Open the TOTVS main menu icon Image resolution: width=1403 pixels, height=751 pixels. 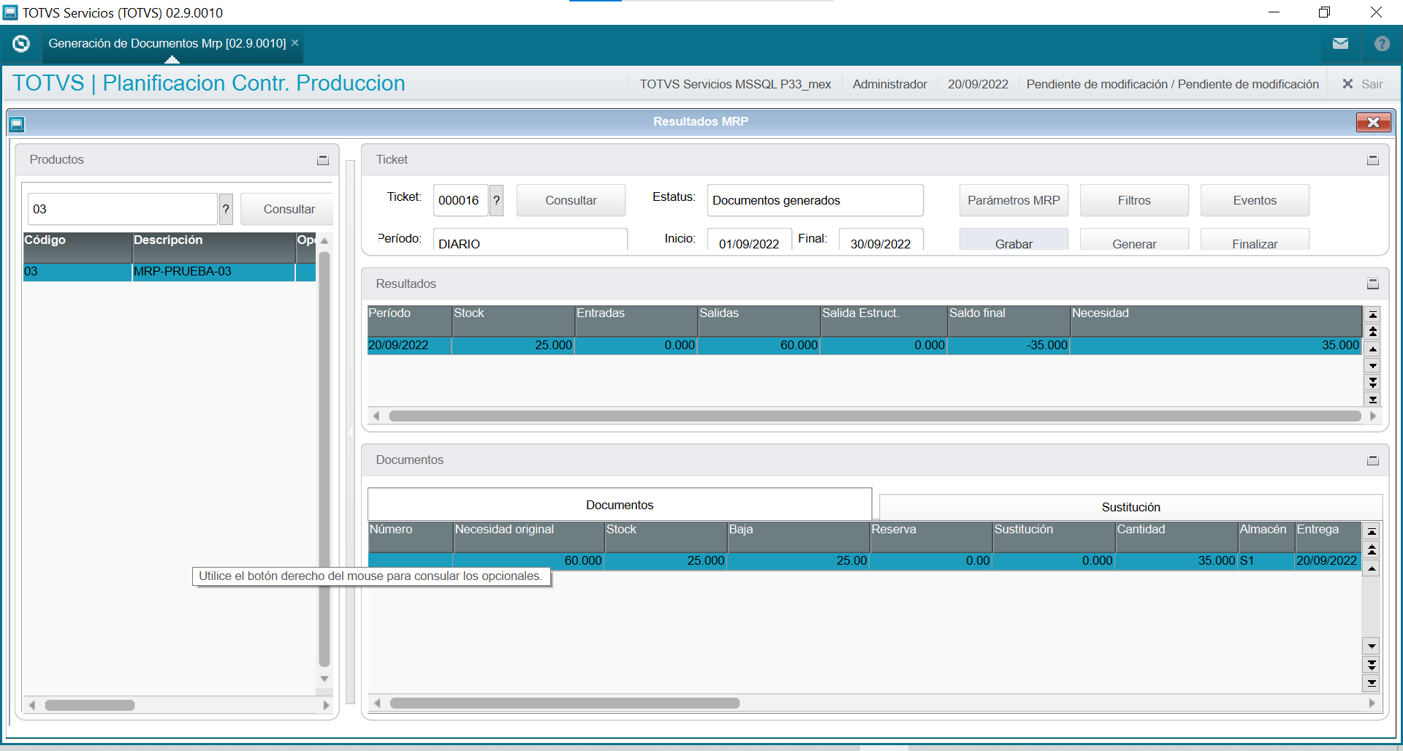point(21,44)
